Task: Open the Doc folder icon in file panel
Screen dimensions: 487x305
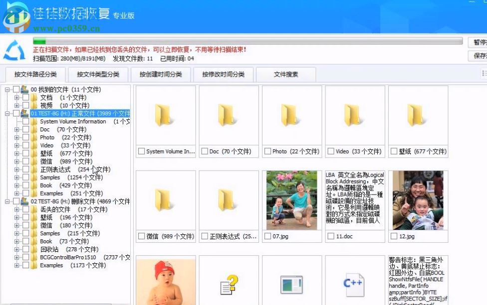Action: coord(229,115)
